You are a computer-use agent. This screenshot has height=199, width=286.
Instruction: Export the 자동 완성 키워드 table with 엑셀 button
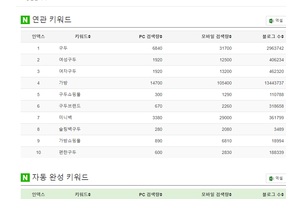click(x=276, y=178)
